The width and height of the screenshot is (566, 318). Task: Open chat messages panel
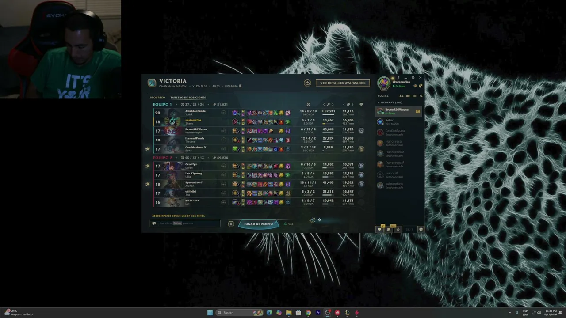379,230
